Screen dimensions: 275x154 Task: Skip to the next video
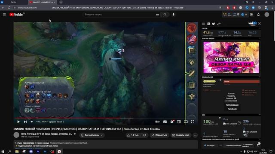tap(25, 121)
